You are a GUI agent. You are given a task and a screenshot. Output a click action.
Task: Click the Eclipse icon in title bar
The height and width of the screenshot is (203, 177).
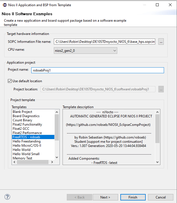[5, 5]
